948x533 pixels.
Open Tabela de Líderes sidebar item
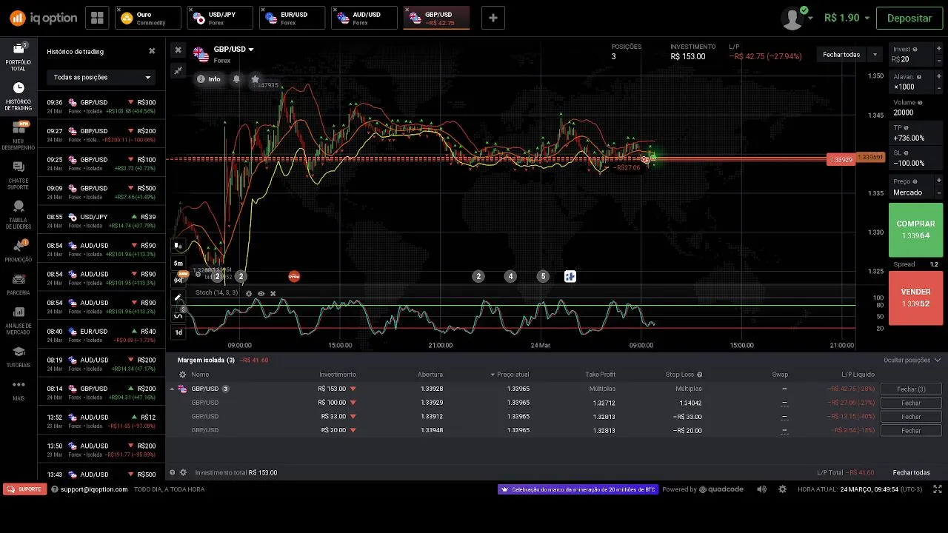coord(19,215)
